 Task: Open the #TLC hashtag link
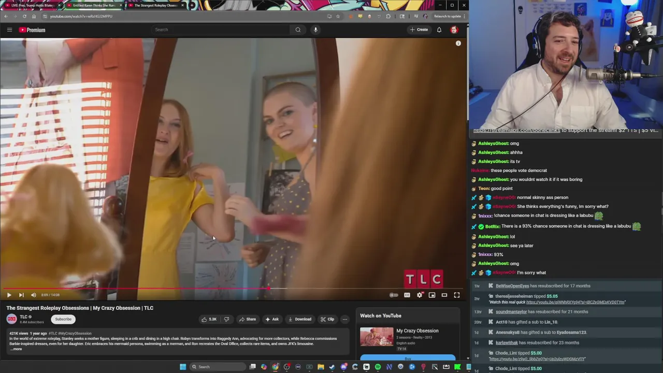tap(52, 334)
